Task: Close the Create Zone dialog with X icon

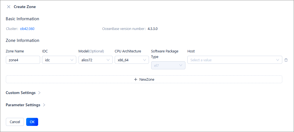Action: pyautogui.click(x=9, y=7)
